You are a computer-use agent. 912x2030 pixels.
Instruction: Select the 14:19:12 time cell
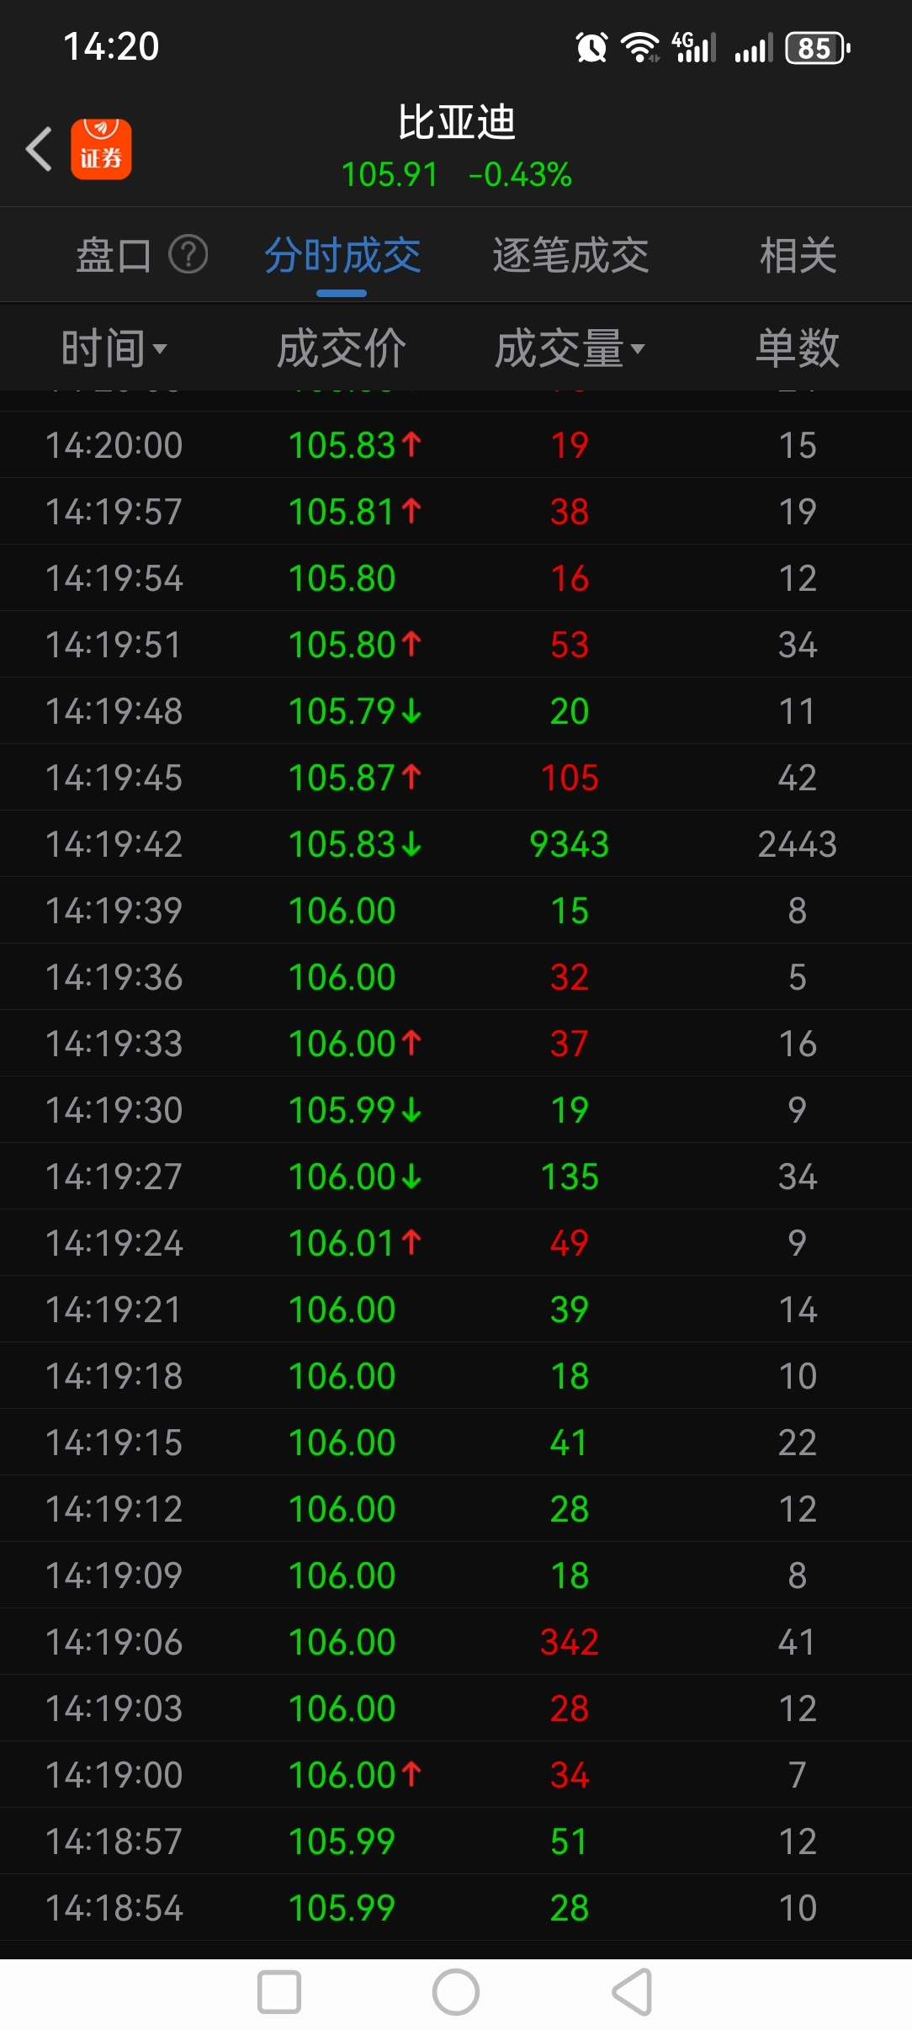(114, 1509)
